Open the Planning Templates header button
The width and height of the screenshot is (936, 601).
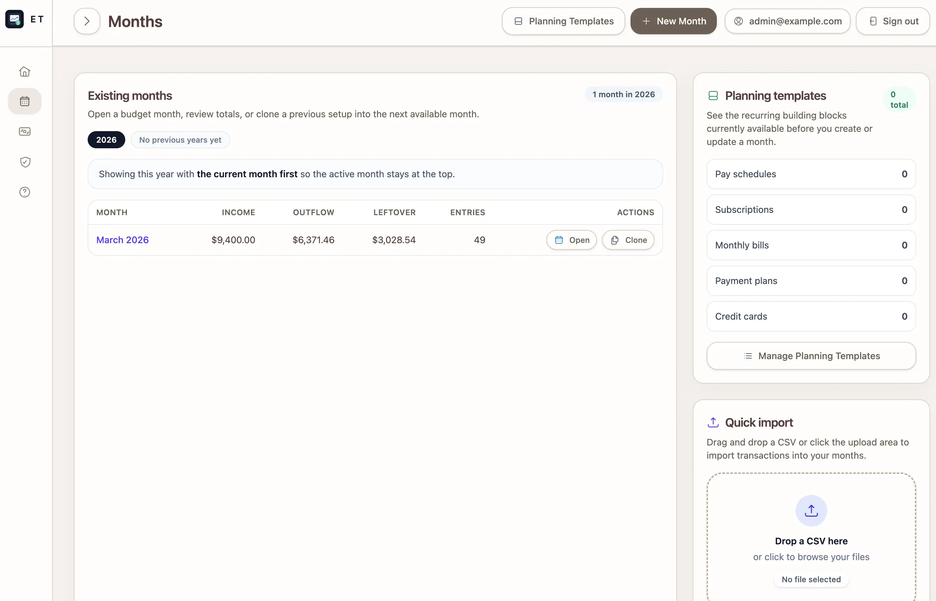[563, 21]
